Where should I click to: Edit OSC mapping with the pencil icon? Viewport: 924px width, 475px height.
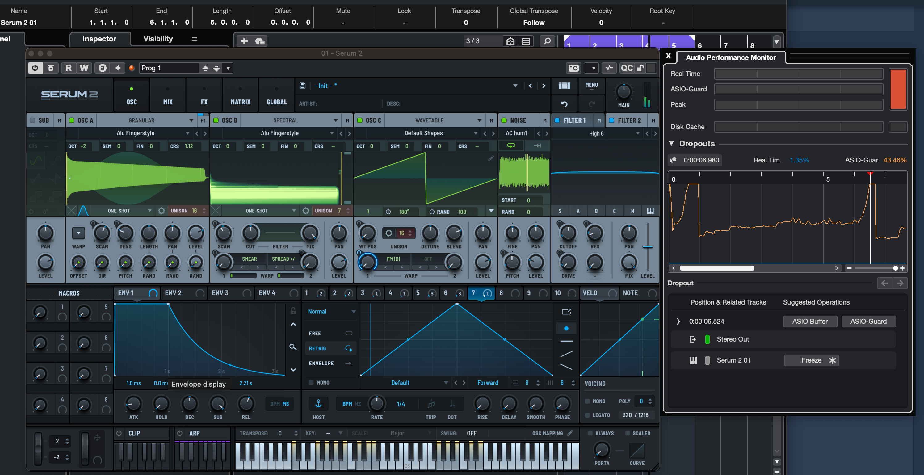tap(571, 433)
